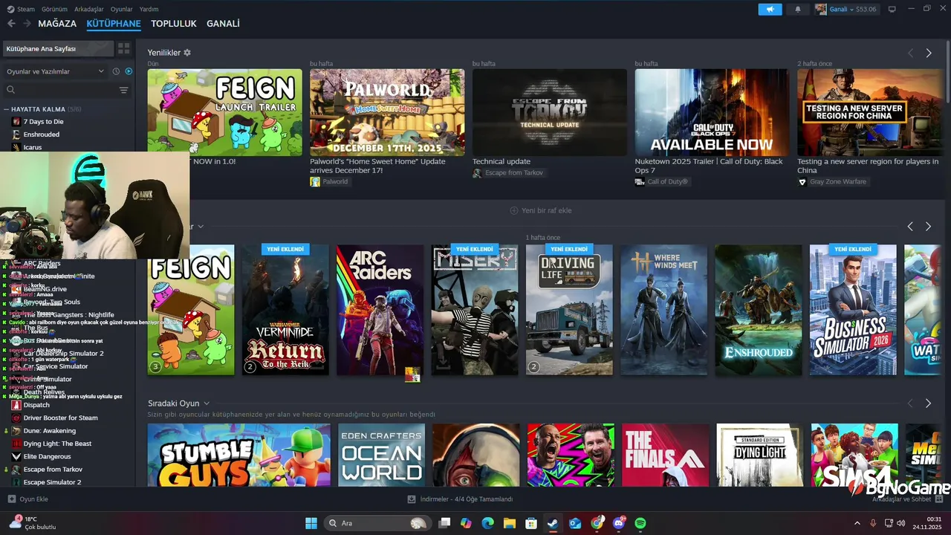Click the downloads icon in bottom bar
This screenshot has height=535, width=951.
click(412, 499)
